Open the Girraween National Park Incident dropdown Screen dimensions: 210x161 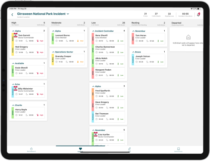(x=43, y=14)
